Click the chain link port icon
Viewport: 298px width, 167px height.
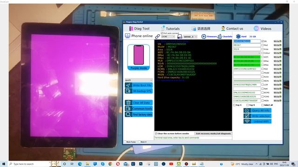(157, 36)
